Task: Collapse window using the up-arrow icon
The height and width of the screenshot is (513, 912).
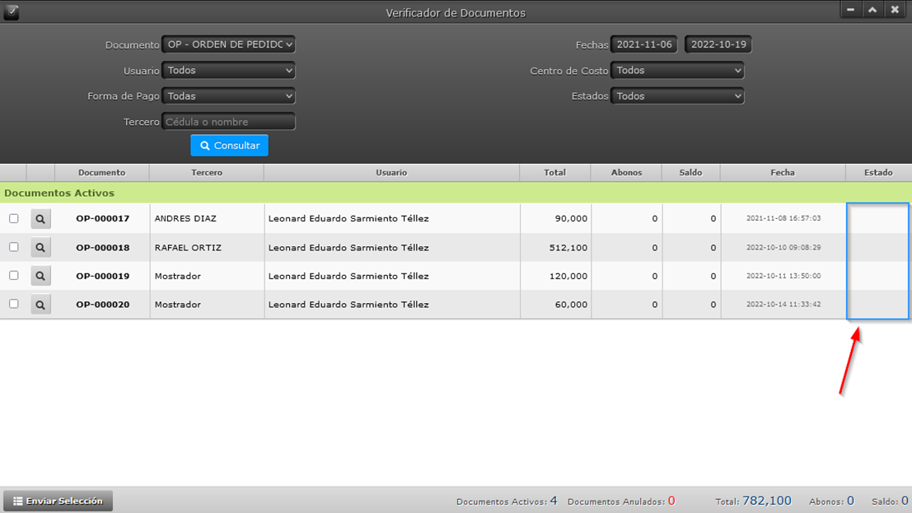Action: click(x=872, y=10)
